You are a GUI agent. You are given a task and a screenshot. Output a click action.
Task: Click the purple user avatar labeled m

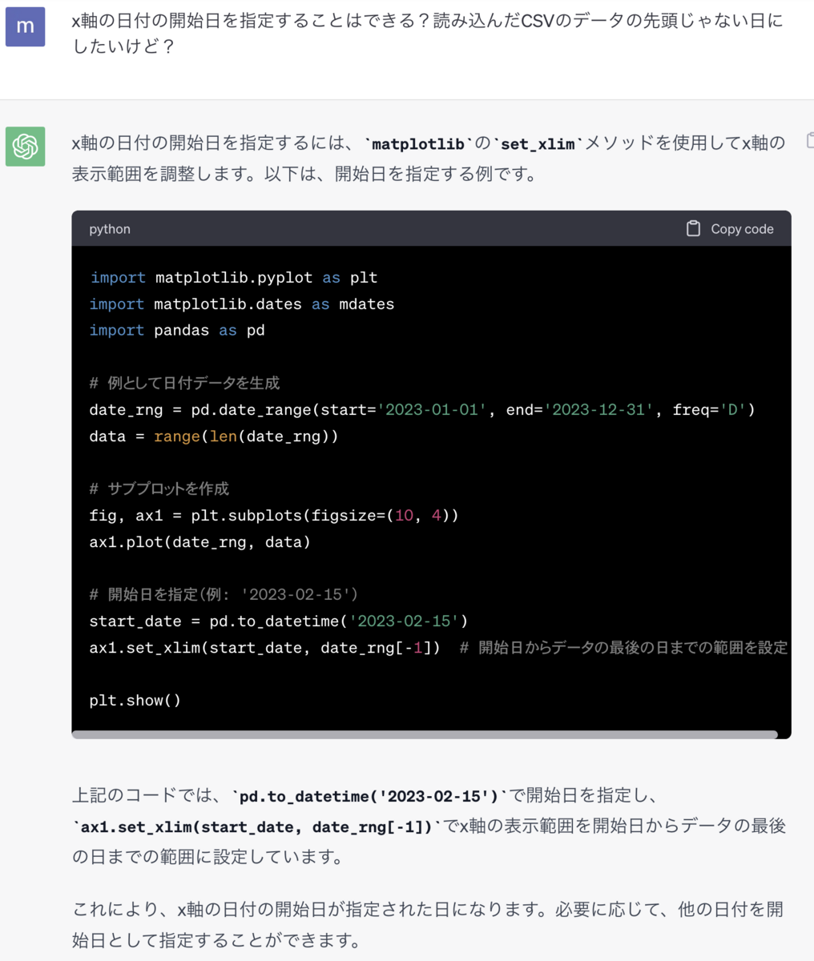(25, 28)
